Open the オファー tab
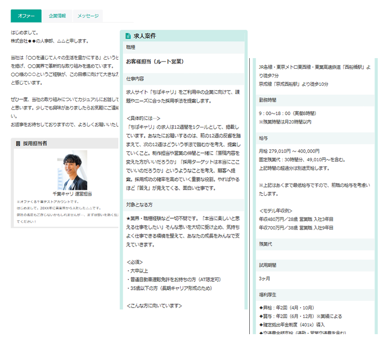 26,16
